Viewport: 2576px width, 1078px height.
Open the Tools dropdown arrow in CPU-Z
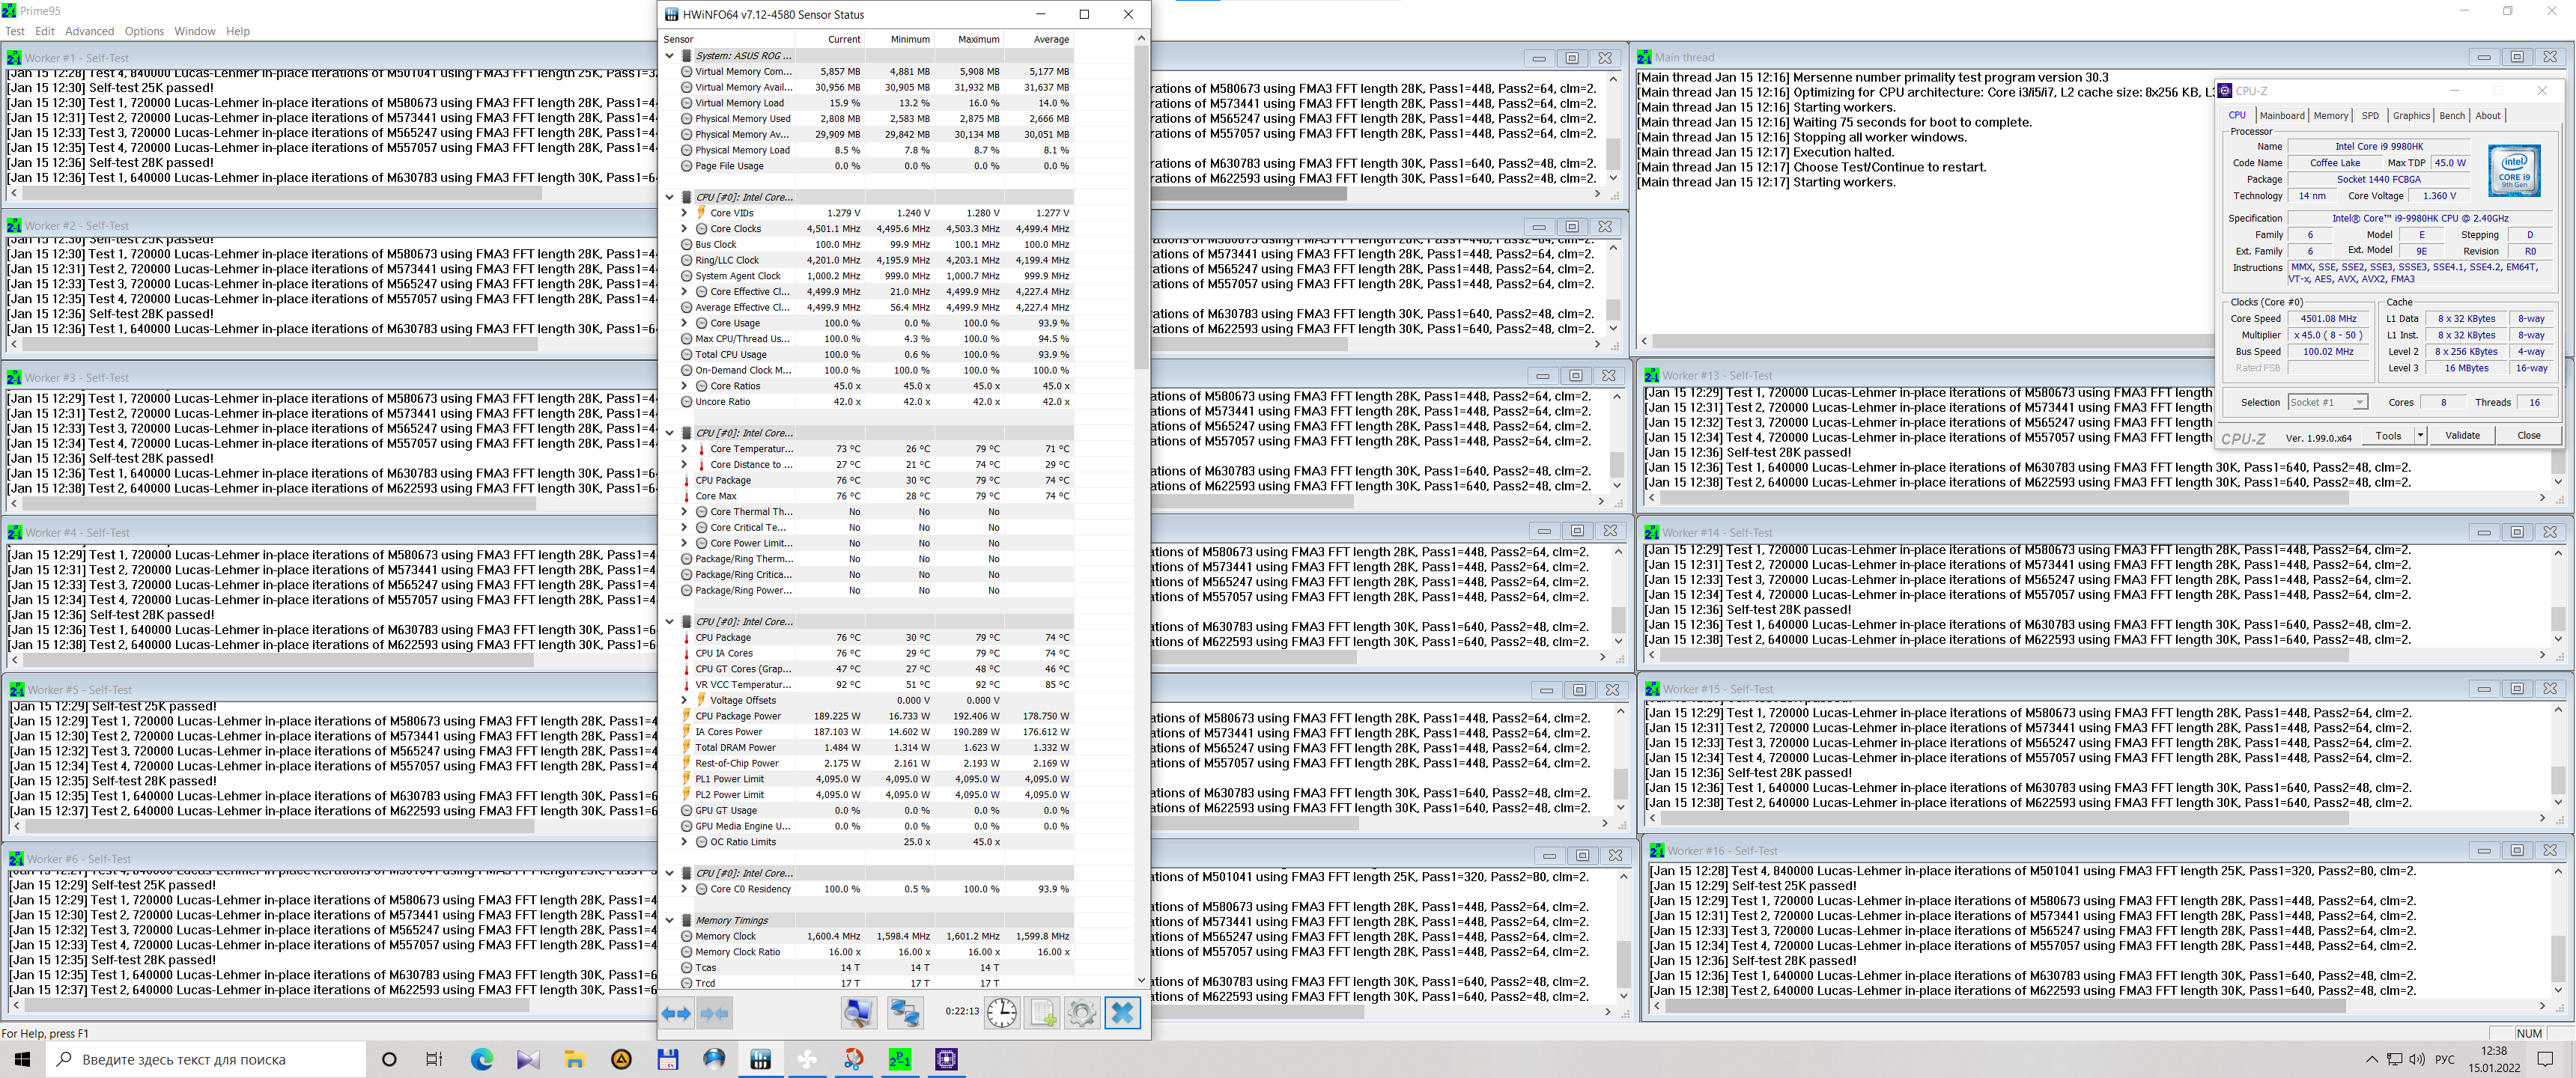tap(2420, 435)
